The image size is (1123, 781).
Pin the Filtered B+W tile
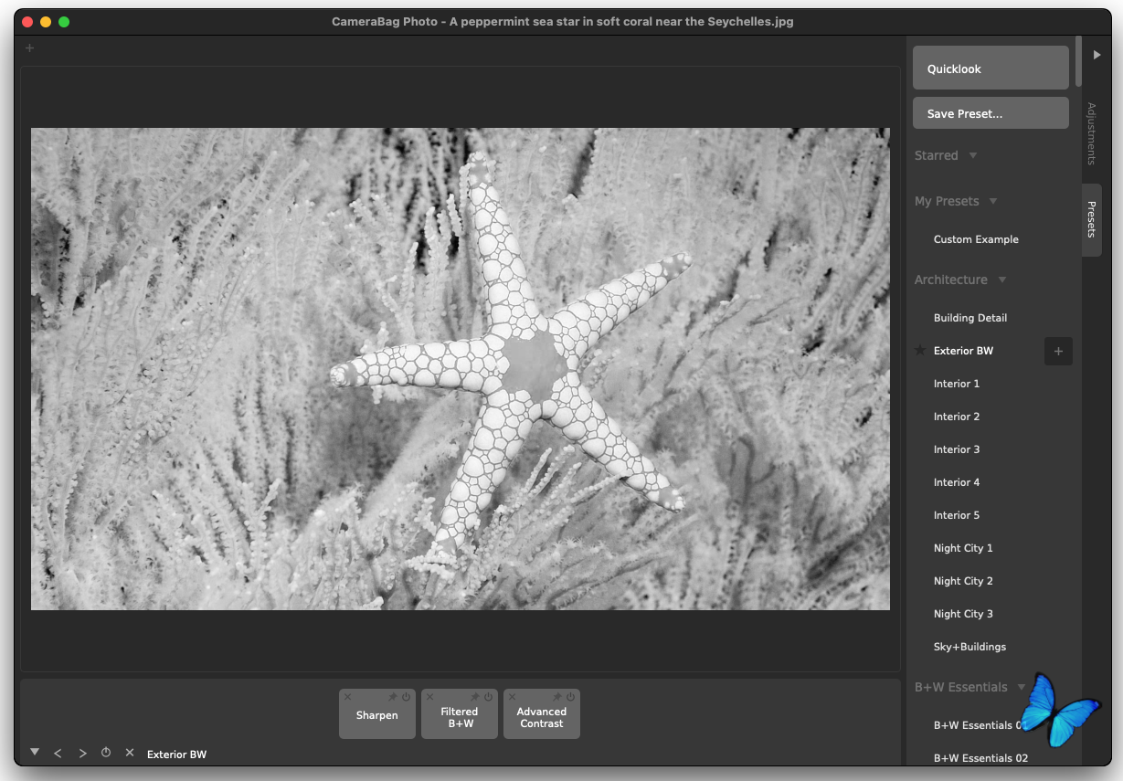(x=474, y=697)
